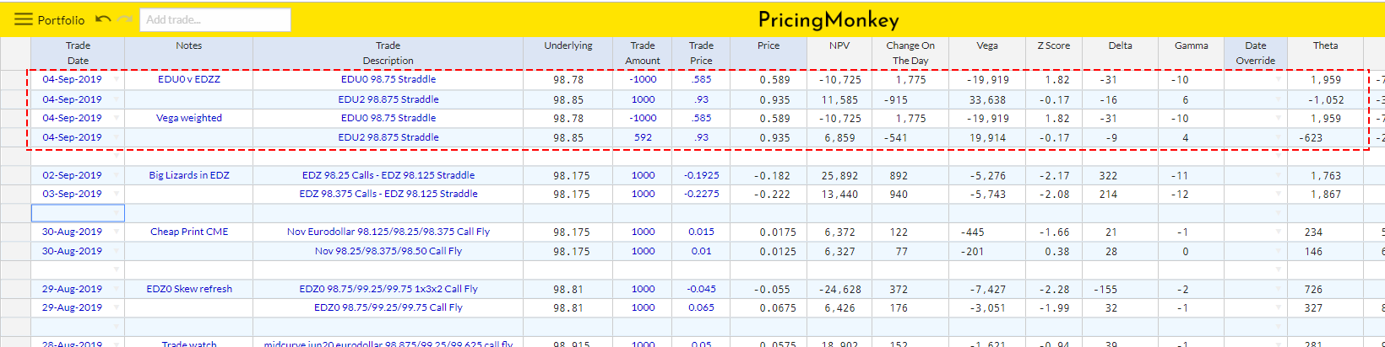Click the Portfolio label in header

point(61,20)
